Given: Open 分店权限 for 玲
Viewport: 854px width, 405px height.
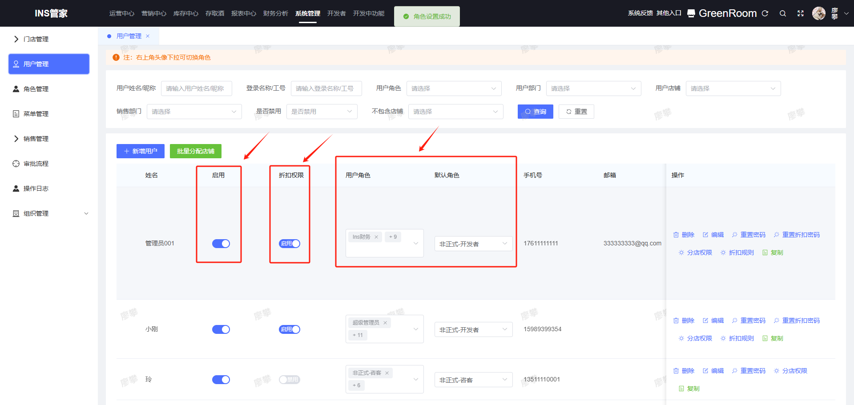Looking at the screenshot, I should point(790,371).
